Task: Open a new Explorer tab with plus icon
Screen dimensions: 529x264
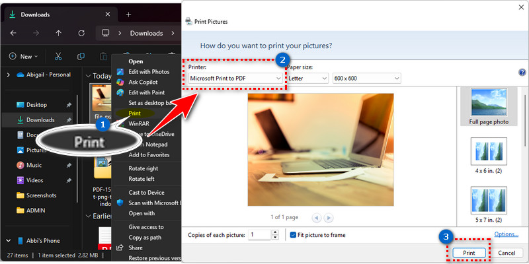Action: point(128,15)
